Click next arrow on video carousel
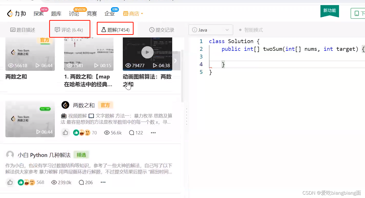Viewport: 365px width, 198px height. click(176, 61)
